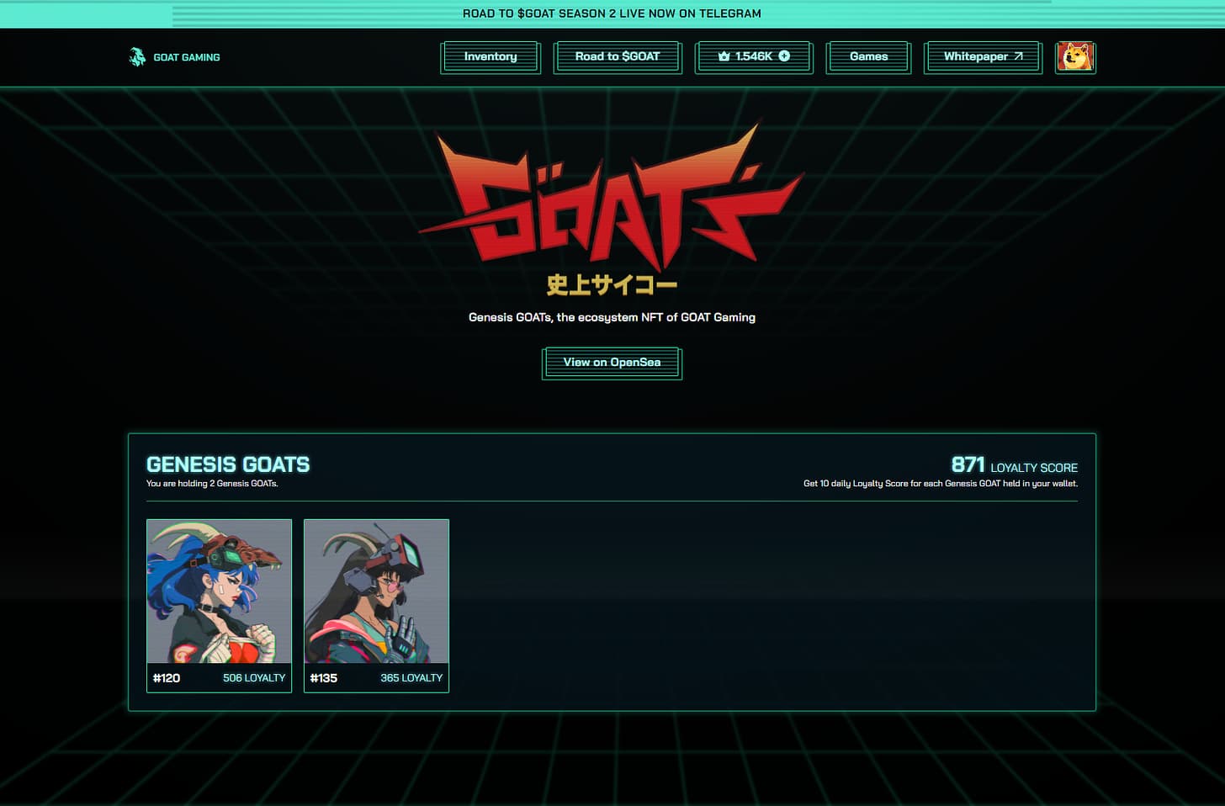Open the Doge profile avatar
This screenshot has width=1225, height=806.
point(1075,57)
